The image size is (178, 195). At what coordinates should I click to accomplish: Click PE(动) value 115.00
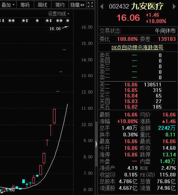coord(168,175)
